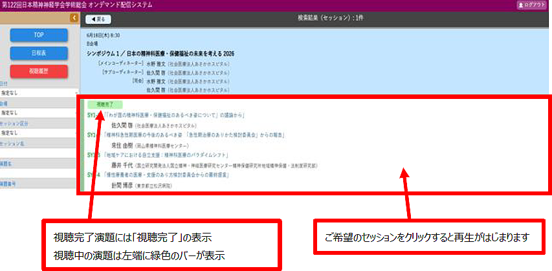The width and height of the screenshot is (552, 271).
Task: Open the 会場 venue dropdown
Action: coord(39,113)
